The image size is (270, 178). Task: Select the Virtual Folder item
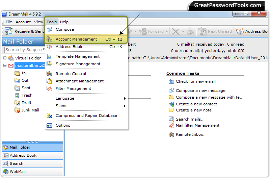point(28,58)
